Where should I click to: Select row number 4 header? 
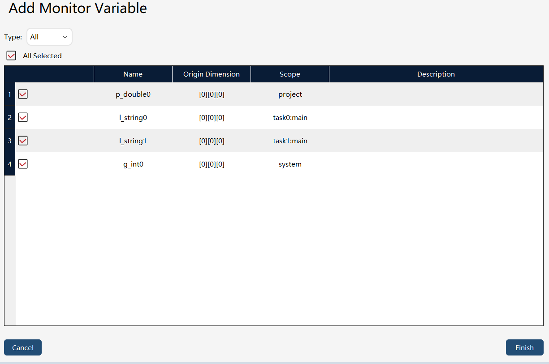[x=10, y=164]
